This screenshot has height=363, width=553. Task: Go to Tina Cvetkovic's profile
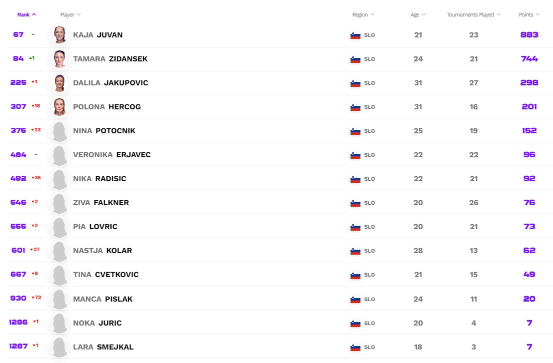[x=106, y=275]
